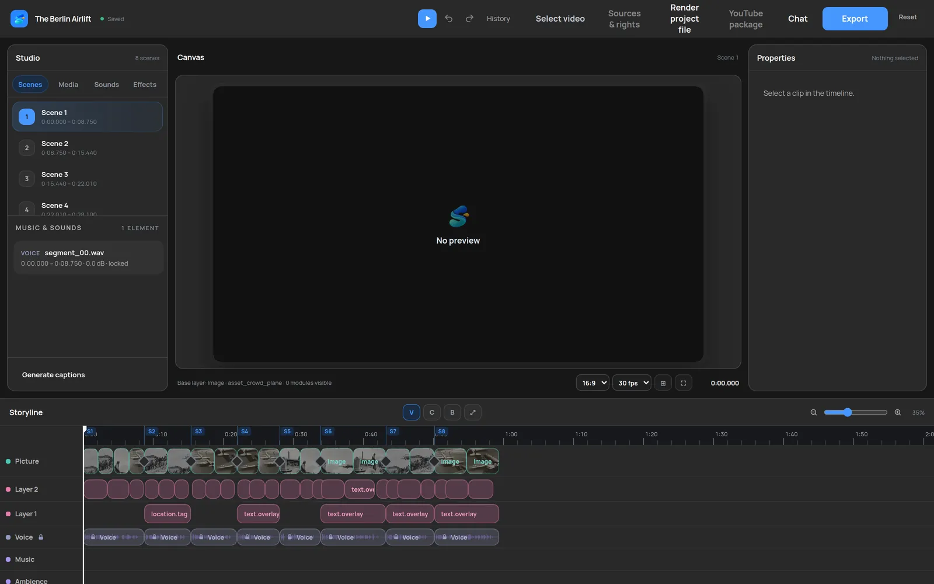Zoom out the storyline timeline
The width and height of the screenshot is (934, 584).
[813, 412]
